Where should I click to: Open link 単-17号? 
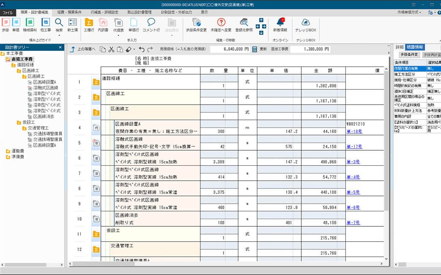point(354,146)
